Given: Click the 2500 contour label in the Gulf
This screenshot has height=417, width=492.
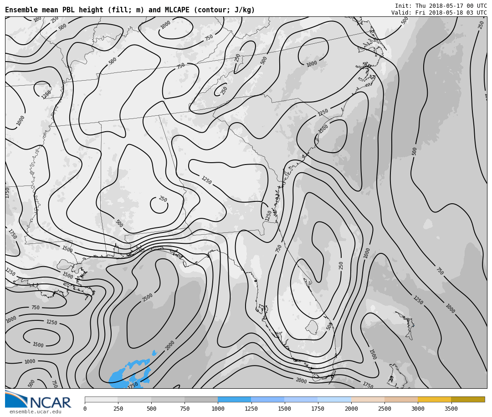Looking at the screenshot, I should pos(147,297).
